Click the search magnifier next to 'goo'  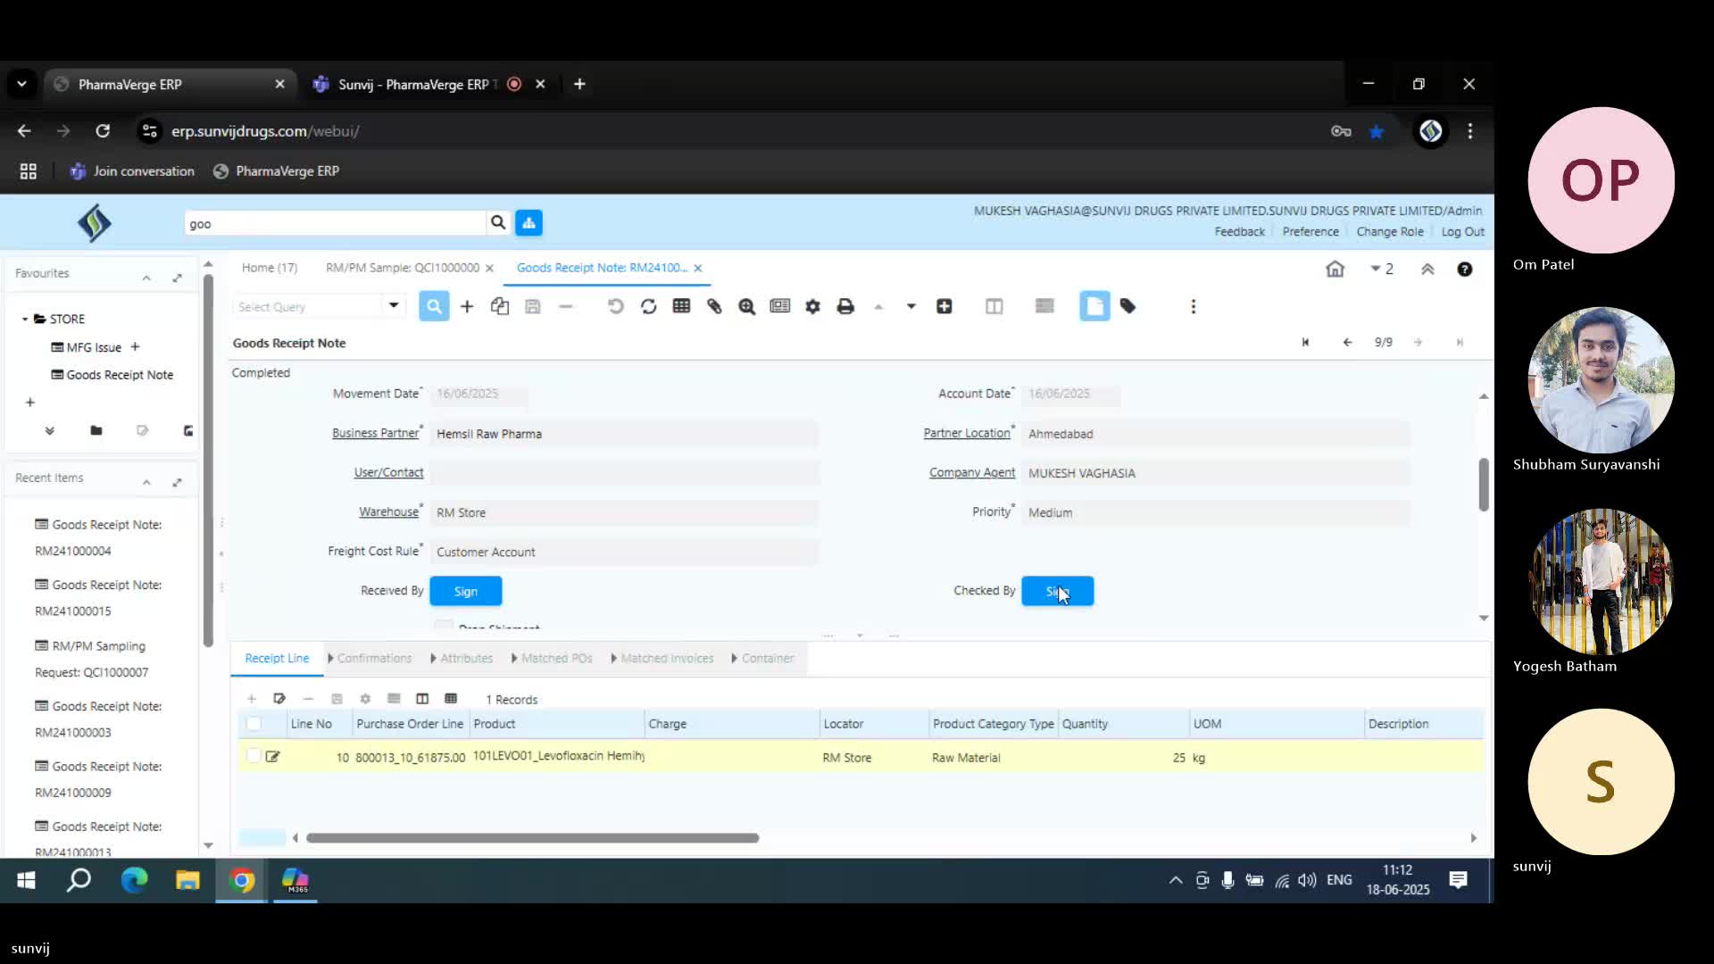point(498,223)
